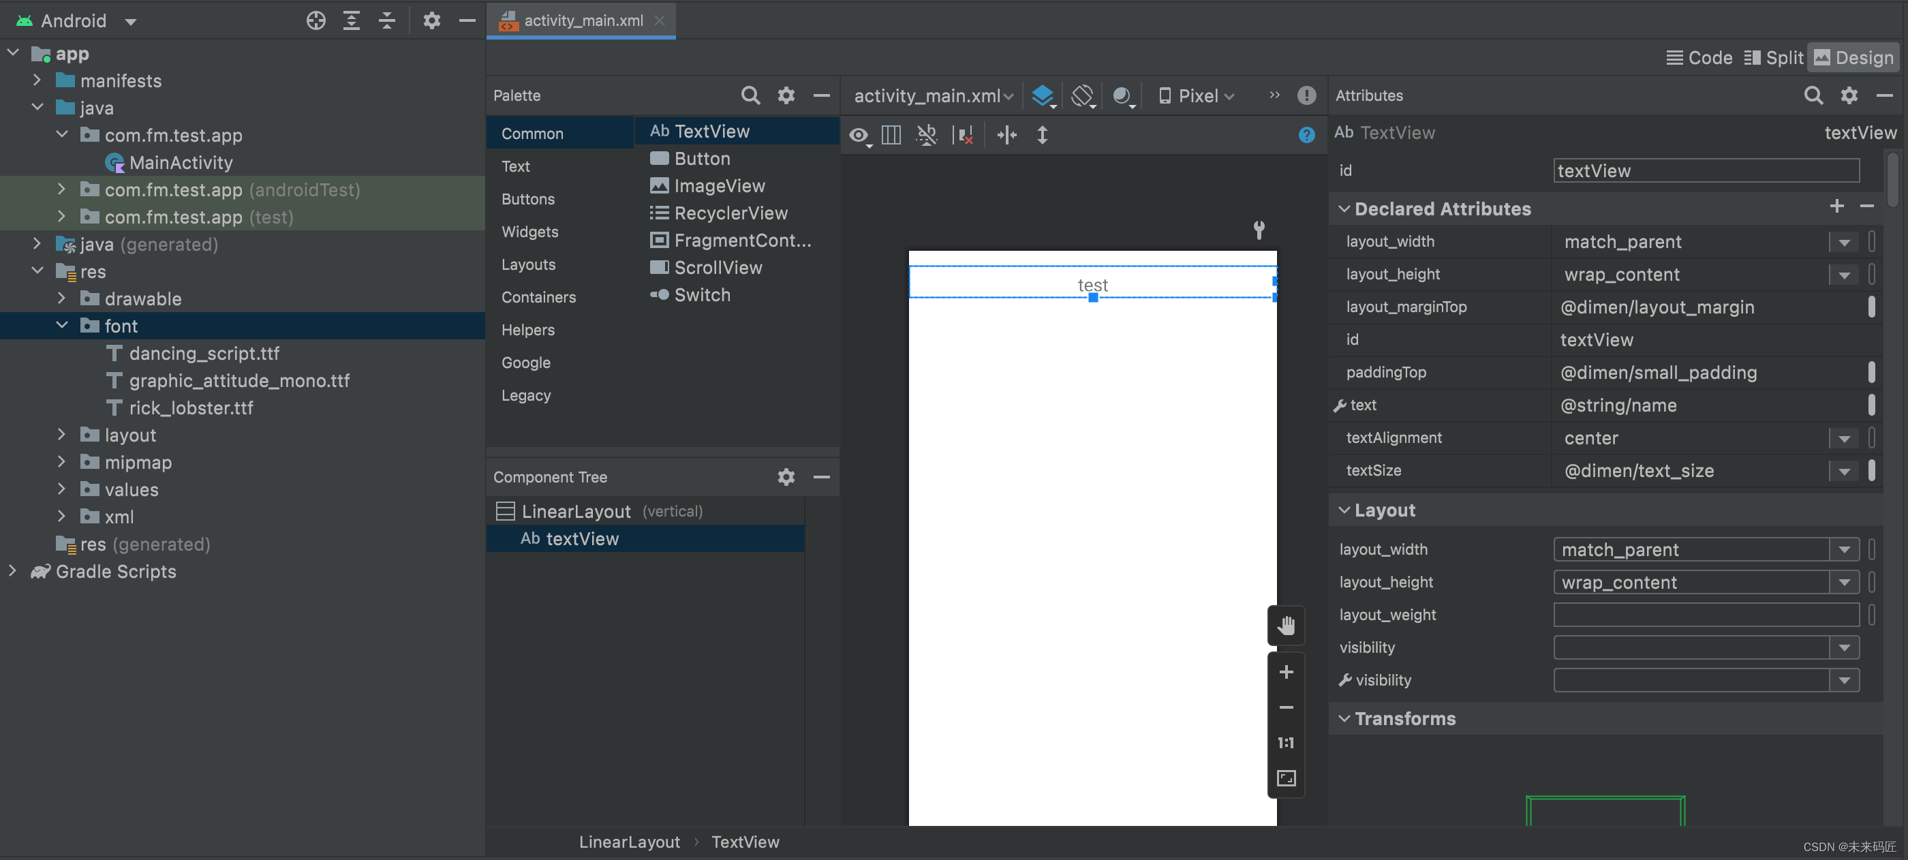
Task: Select Layouts palette category
Action: coord(529,264)
